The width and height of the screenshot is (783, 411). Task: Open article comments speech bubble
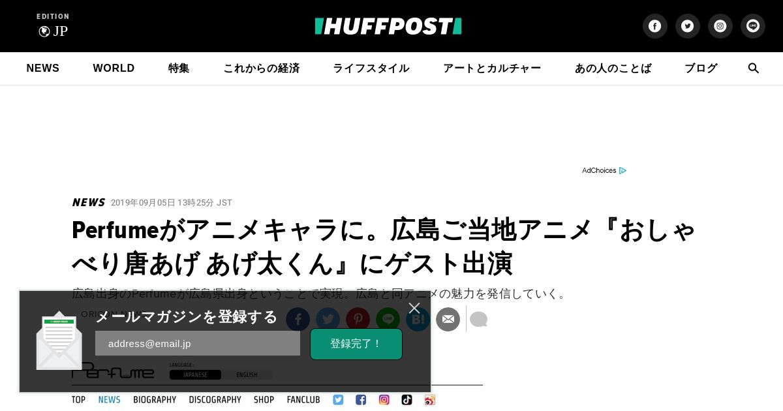click(x=478, y=320)
